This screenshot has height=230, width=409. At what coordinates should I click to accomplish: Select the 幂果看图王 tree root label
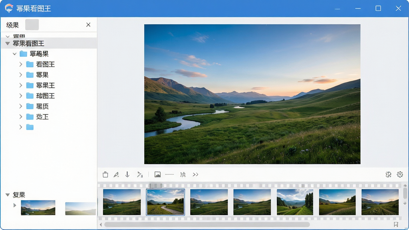click(28, 43)
